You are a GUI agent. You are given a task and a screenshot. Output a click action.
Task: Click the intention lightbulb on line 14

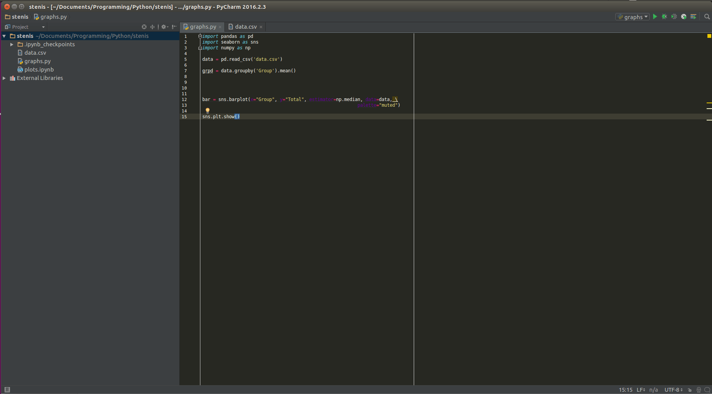point(208,111)
